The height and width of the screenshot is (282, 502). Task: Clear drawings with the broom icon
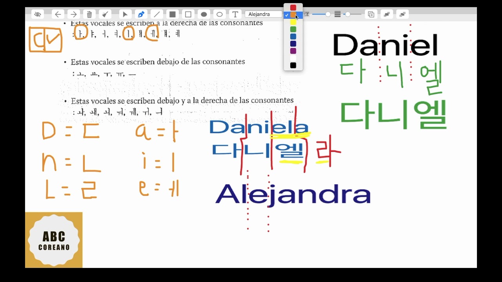click(105, 14)
